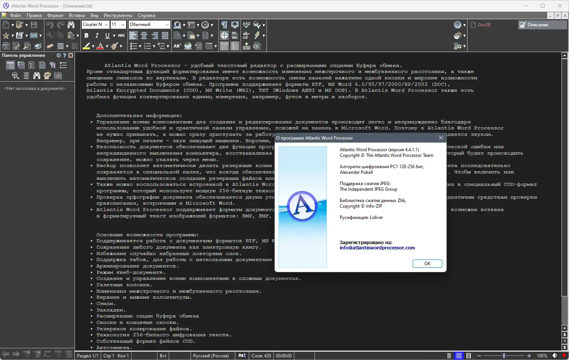The image size is (569, 360).
Task: Click the zoom out minus button
Action: (479, 356)
